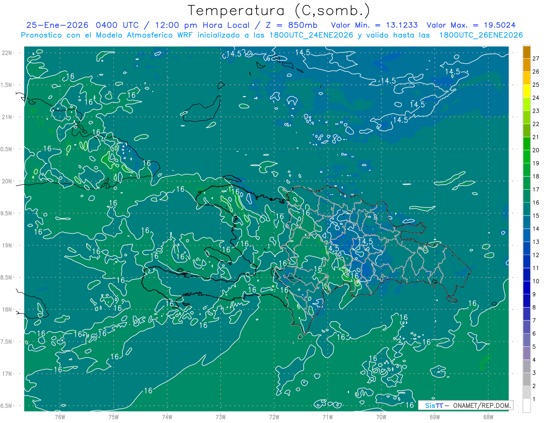Click the "Valor Max. = 19.5024" readout
The image size is (548, 423).
coord(471,25)
